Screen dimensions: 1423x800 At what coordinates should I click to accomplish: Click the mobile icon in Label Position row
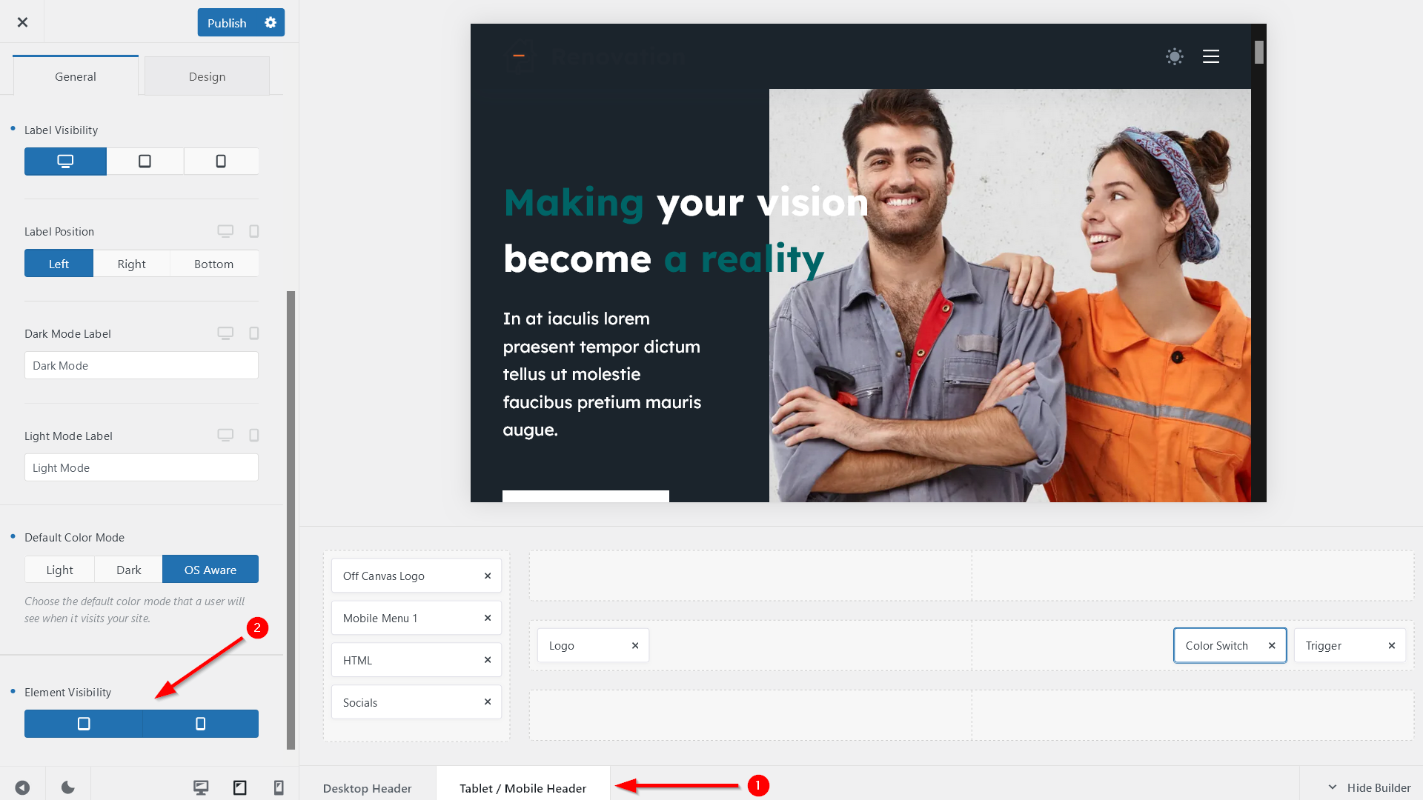click(x=253, y=230)
